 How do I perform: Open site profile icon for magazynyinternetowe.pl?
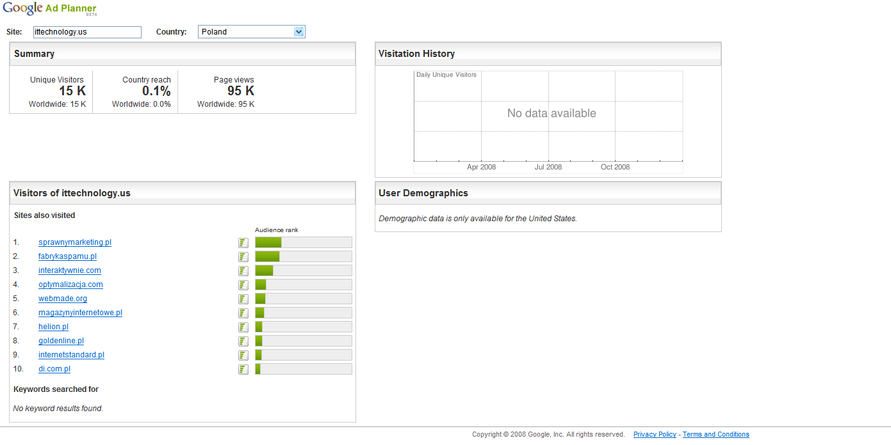(x=243, y=313)
